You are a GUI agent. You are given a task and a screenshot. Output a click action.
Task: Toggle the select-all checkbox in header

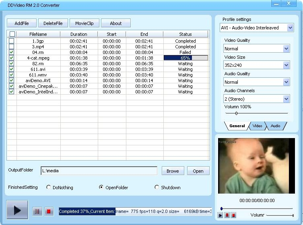[12, 34]
